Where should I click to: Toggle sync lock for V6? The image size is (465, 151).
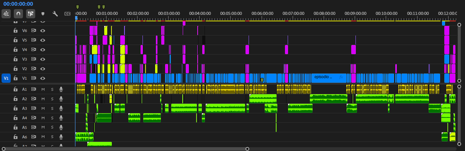coord(34,31)
